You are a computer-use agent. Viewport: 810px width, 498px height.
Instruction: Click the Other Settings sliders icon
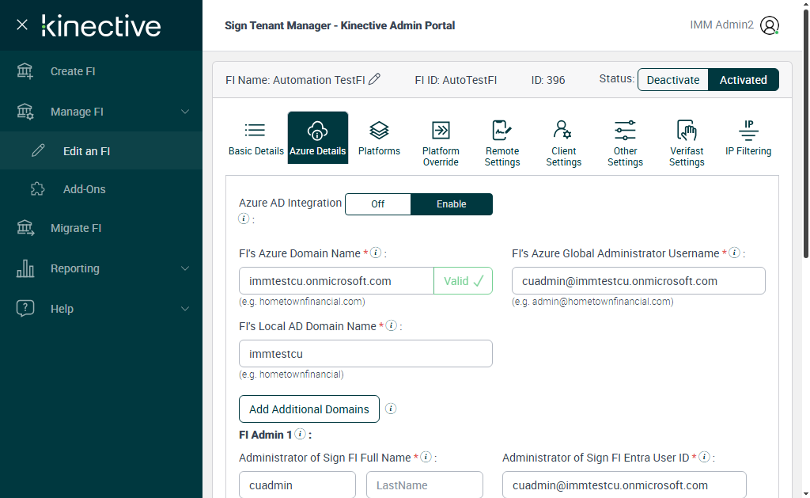[625, 131]
